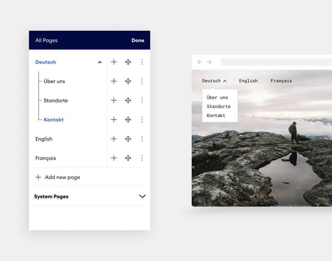The width and height of the screenshot is (332, 261).
Task: Open more options for Standorte
Action: (x=142, y=100)
